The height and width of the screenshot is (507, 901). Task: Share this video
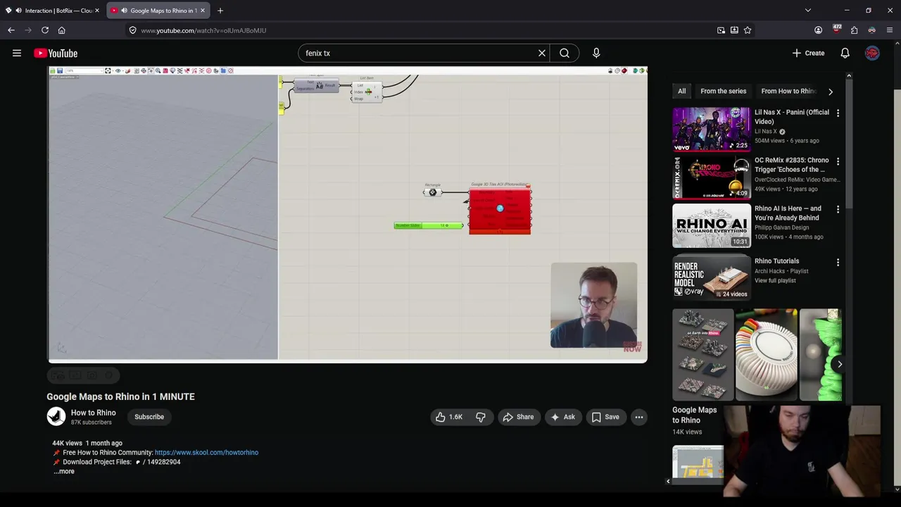pyautogui.click(x=518, y=417)
